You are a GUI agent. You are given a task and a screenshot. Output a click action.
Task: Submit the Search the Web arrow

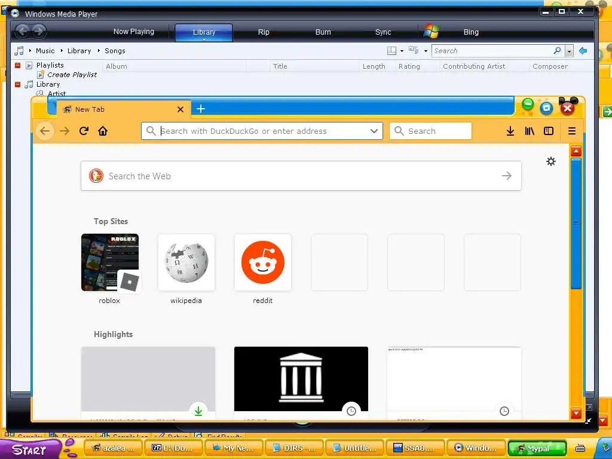click(x=507, y=176)
